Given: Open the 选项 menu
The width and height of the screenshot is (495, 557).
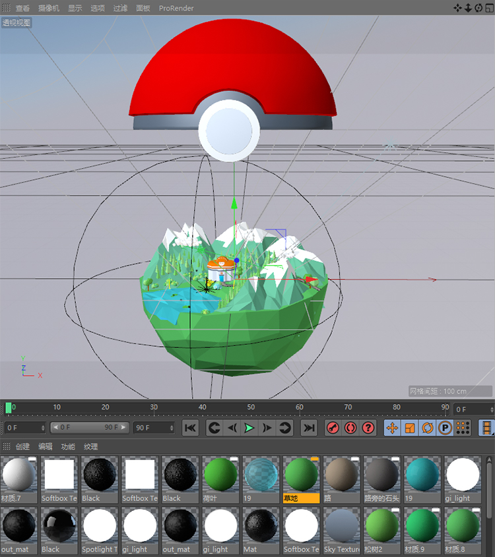Looking at the screenshot, I should 98,8.
